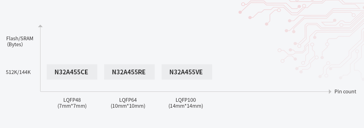Choose the N32A455VE product box
Viewport: 364px width, 128px height.
(187, 72)
